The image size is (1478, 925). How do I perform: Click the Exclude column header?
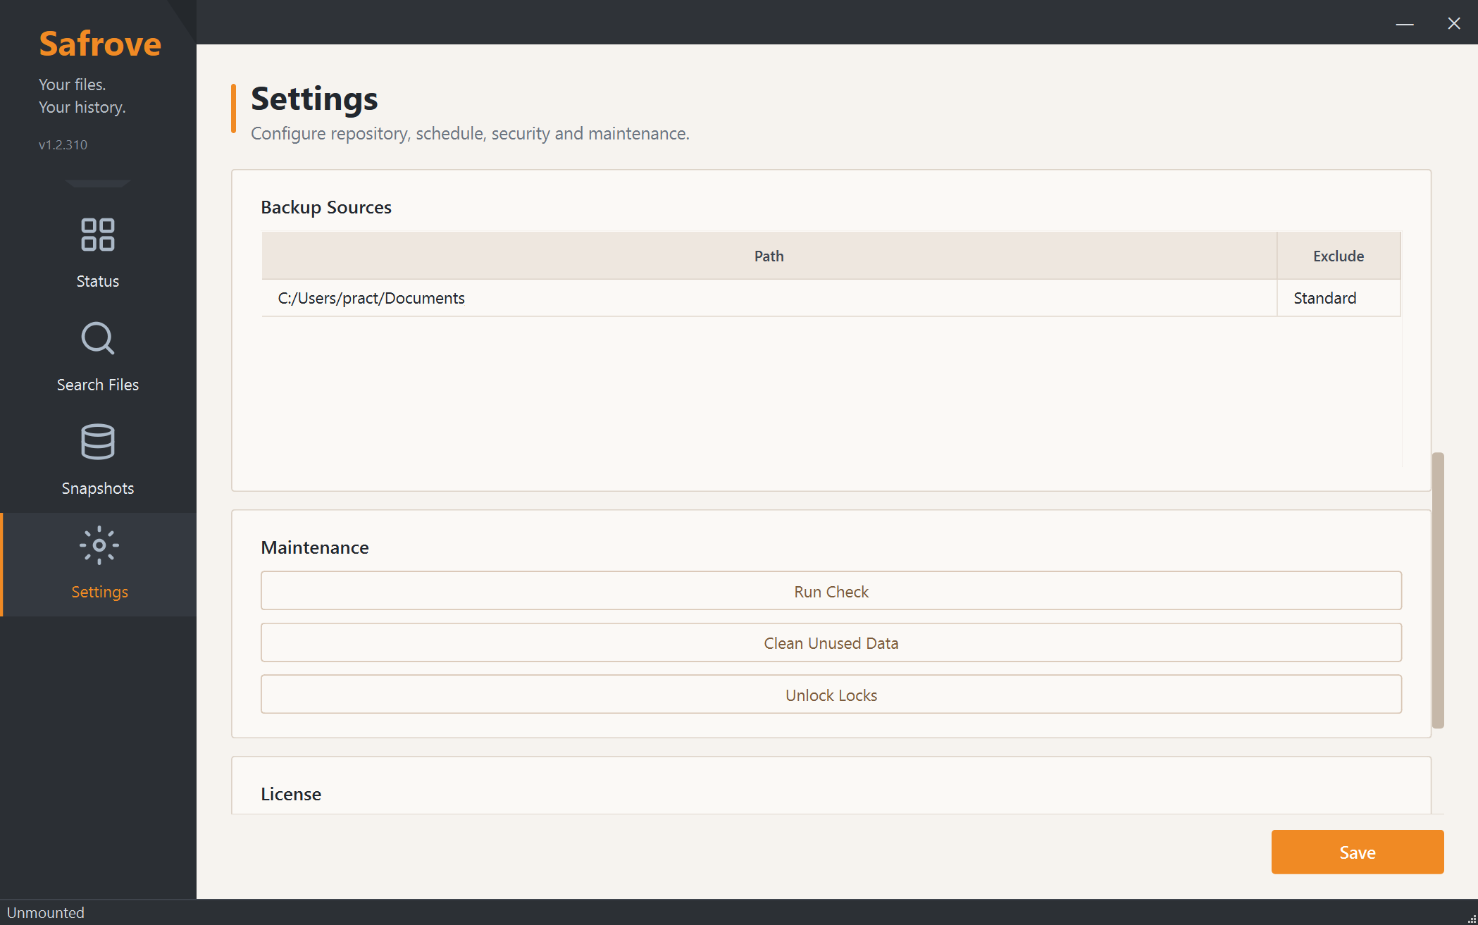coord(1339,256)
